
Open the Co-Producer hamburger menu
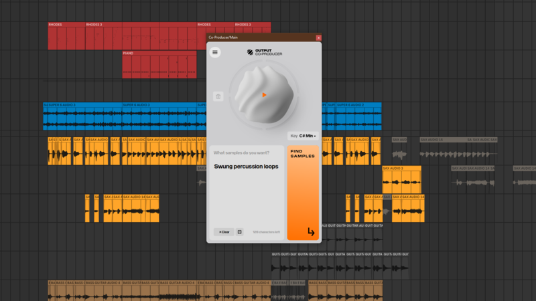click(x=215, y=52)
